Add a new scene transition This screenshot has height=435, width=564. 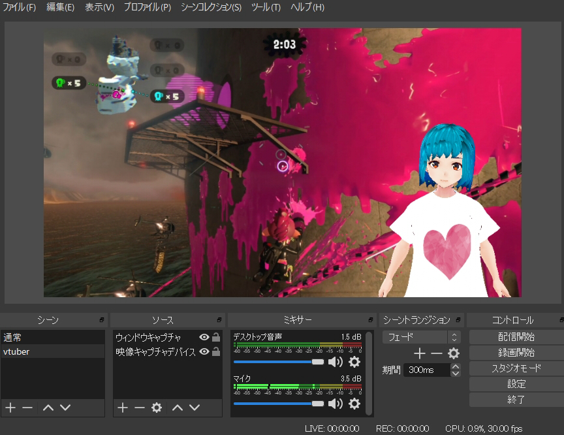click(419, 354)
